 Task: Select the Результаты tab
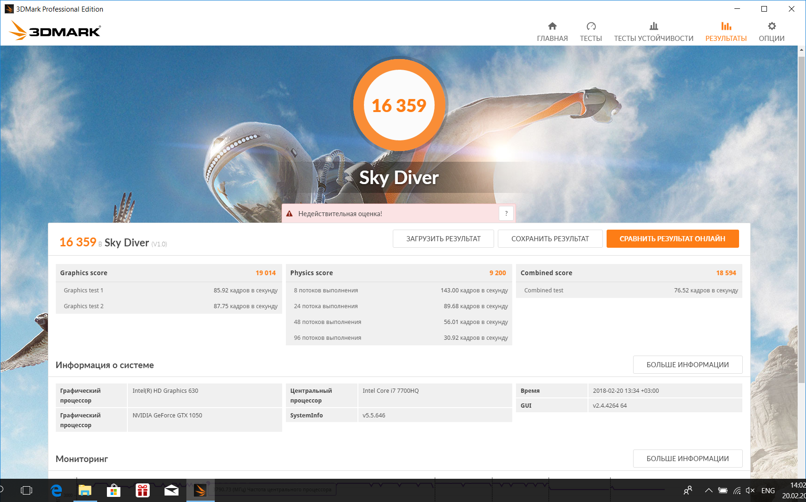[x=726, y=32]
